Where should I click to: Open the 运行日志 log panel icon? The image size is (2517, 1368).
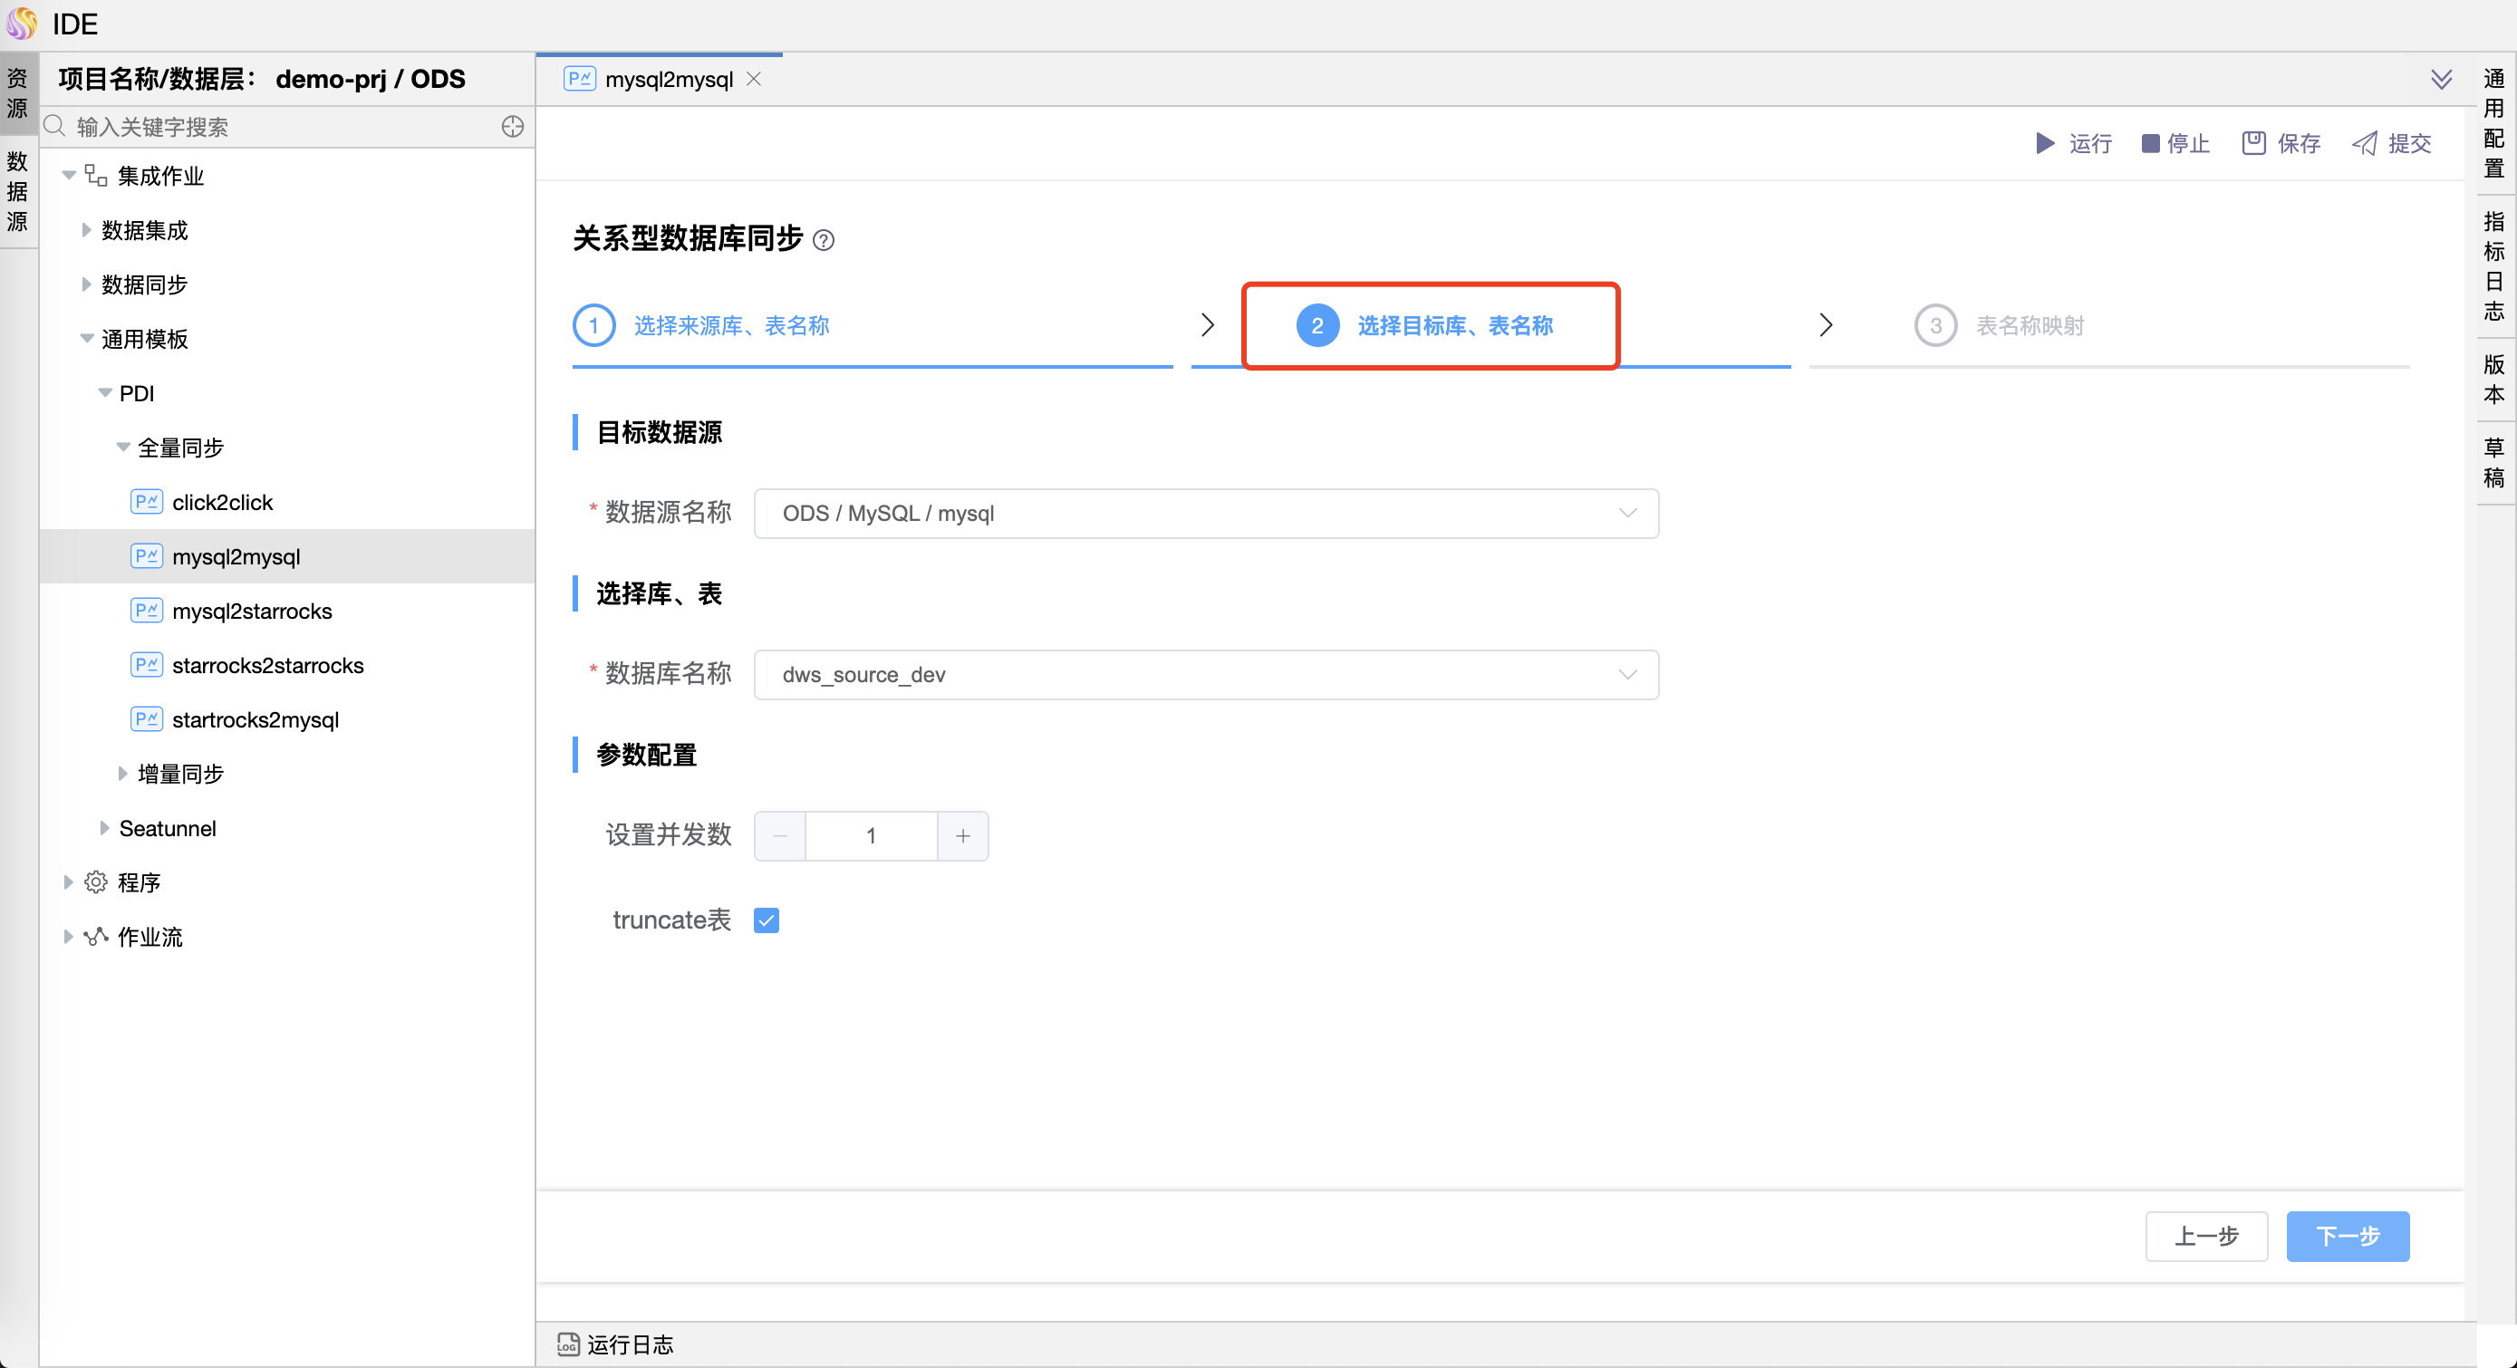click(568, 1344)
